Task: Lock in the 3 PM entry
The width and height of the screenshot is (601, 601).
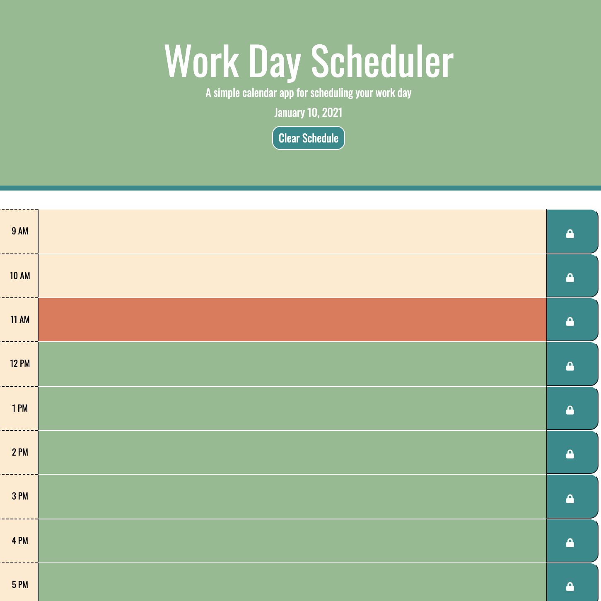Action: (570, 499)
